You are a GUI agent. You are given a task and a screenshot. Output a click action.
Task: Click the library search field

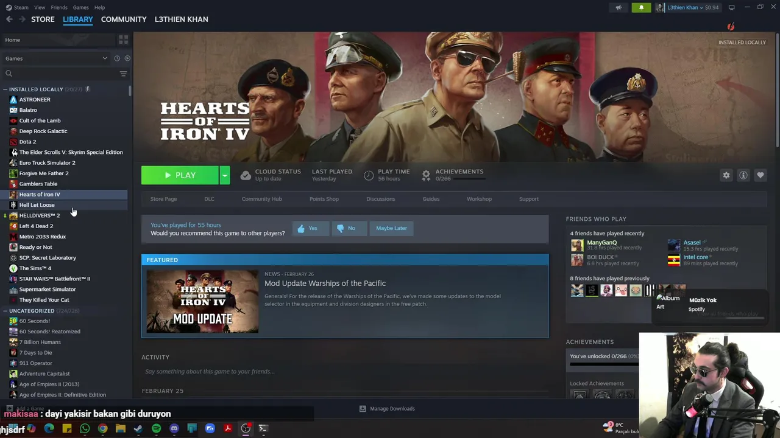pos(60,74)
